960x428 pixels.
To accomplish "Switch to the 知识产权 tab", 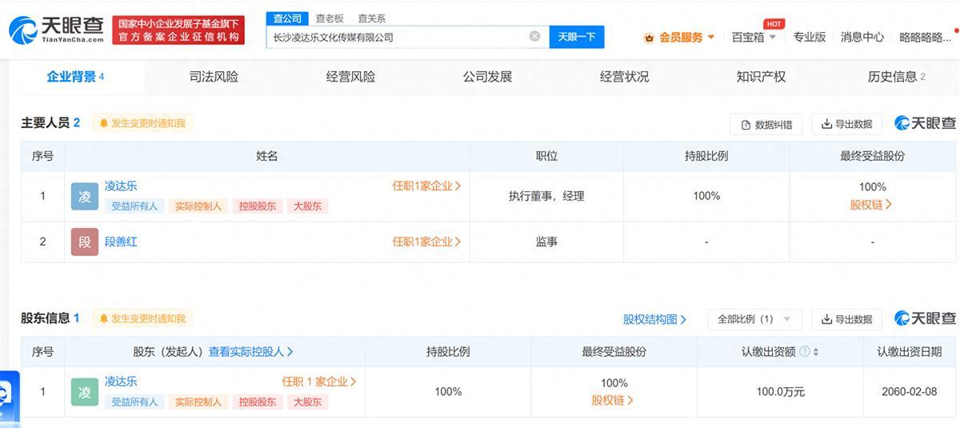I will coord(761,77).
